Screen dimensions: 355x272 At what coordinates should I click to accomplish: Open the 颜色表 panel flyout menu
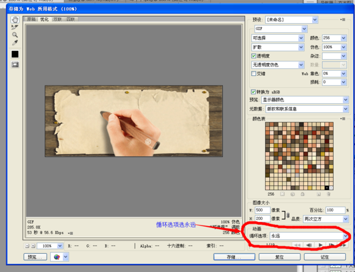[343, 119]
